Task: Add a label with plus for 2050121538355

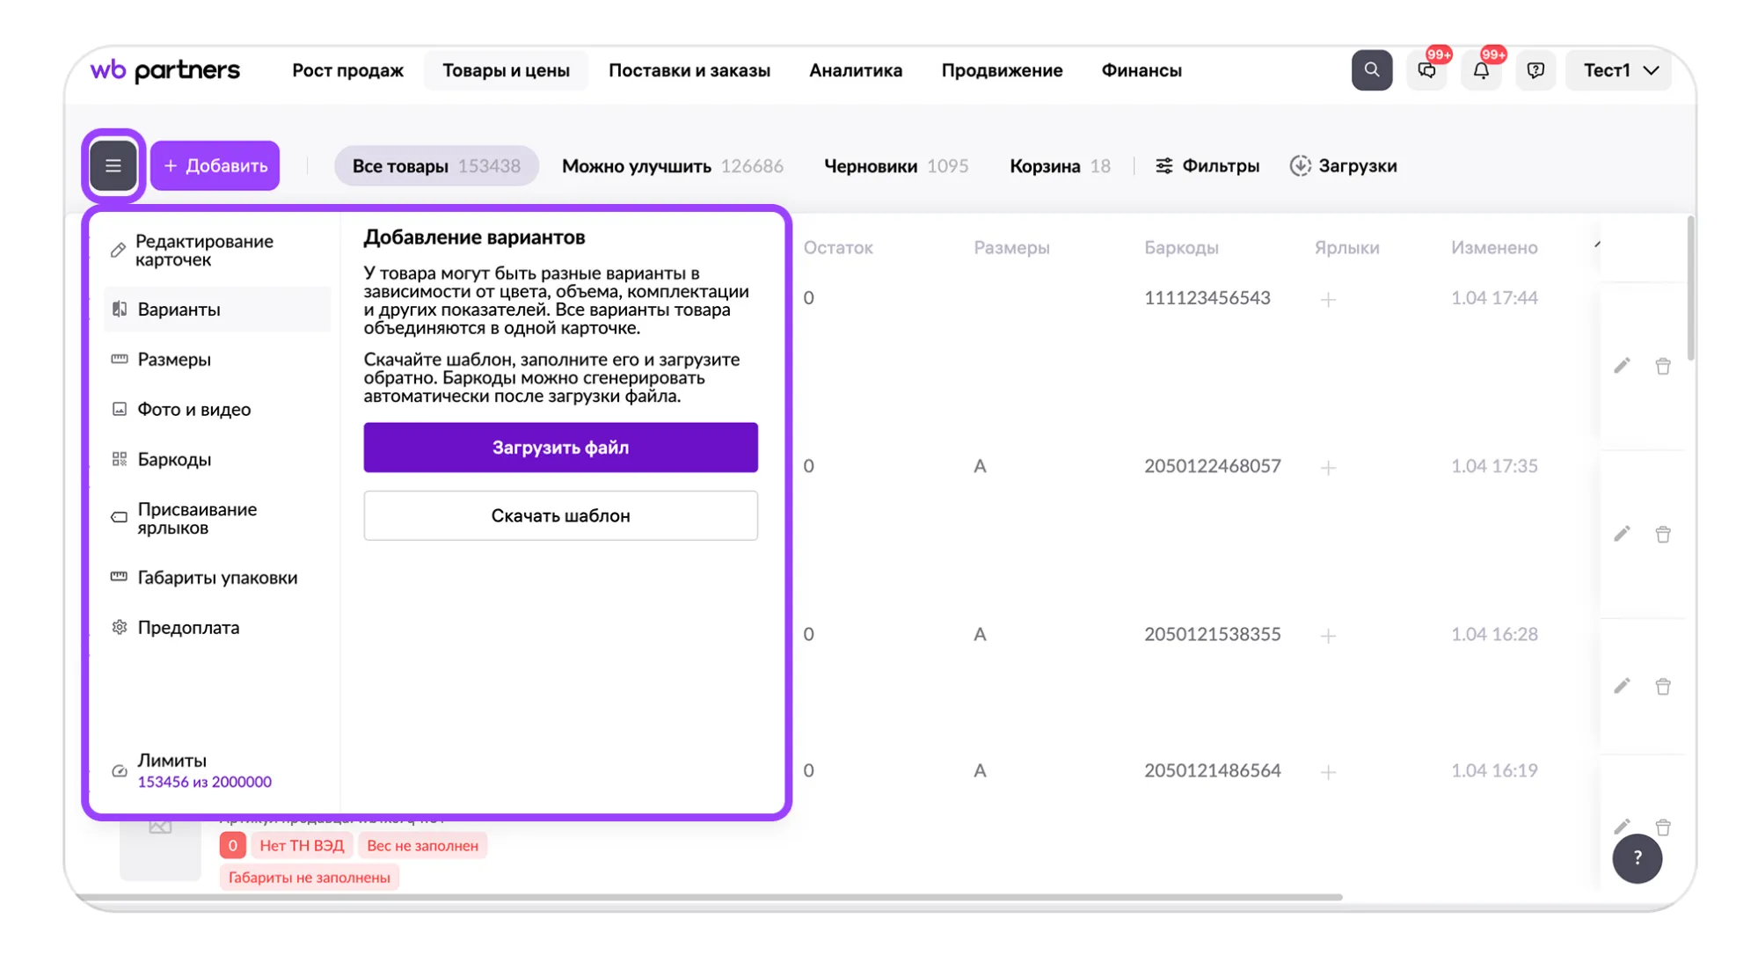Action: (x=1328, y=636)
